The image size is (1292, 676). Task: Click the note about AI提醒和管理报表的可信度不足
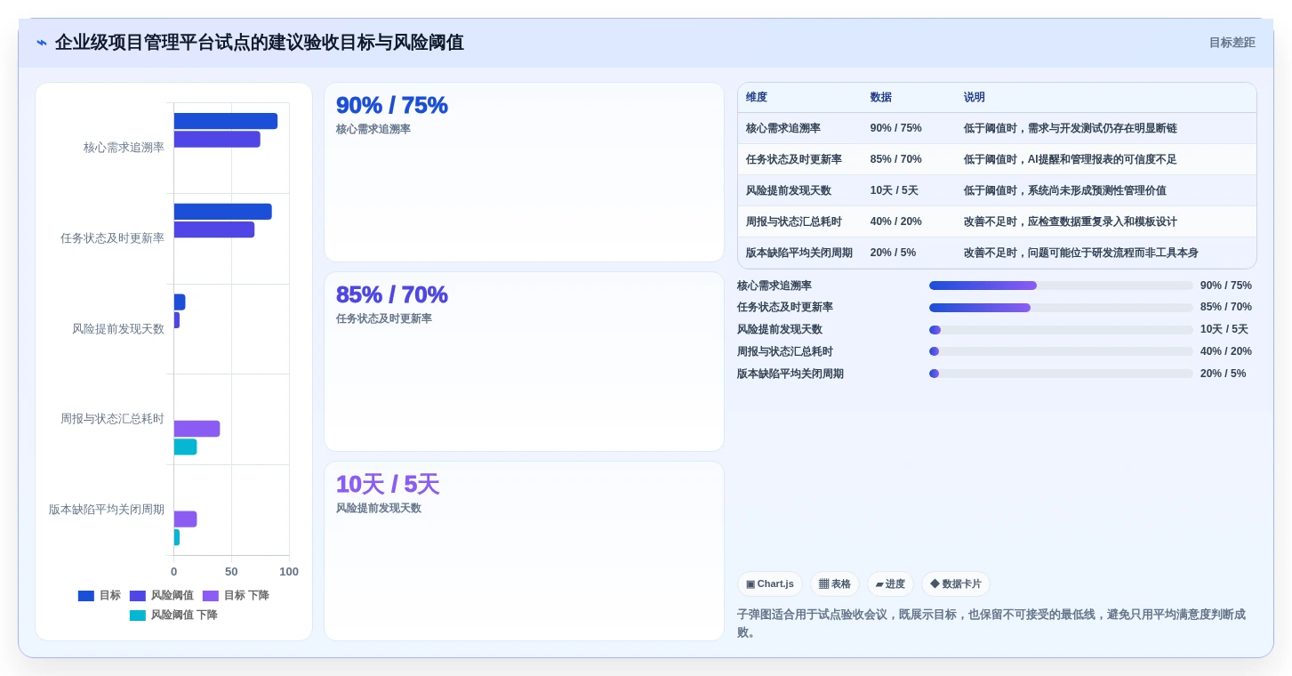pyautogui.click(x=1102, y=159)
